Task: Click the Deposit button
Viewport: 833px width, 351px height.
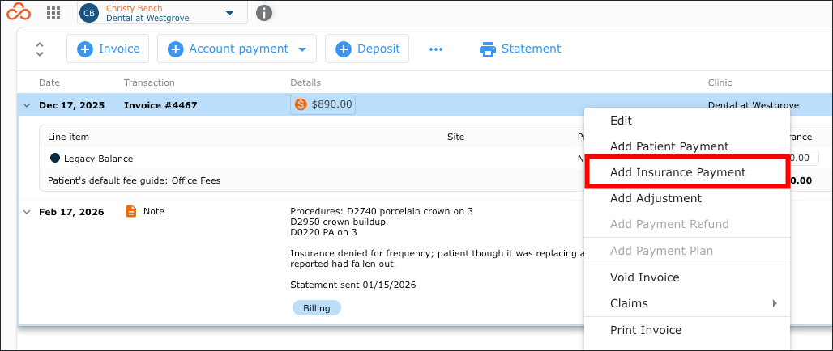Action: pyautogui.click(x=367, y=49)
